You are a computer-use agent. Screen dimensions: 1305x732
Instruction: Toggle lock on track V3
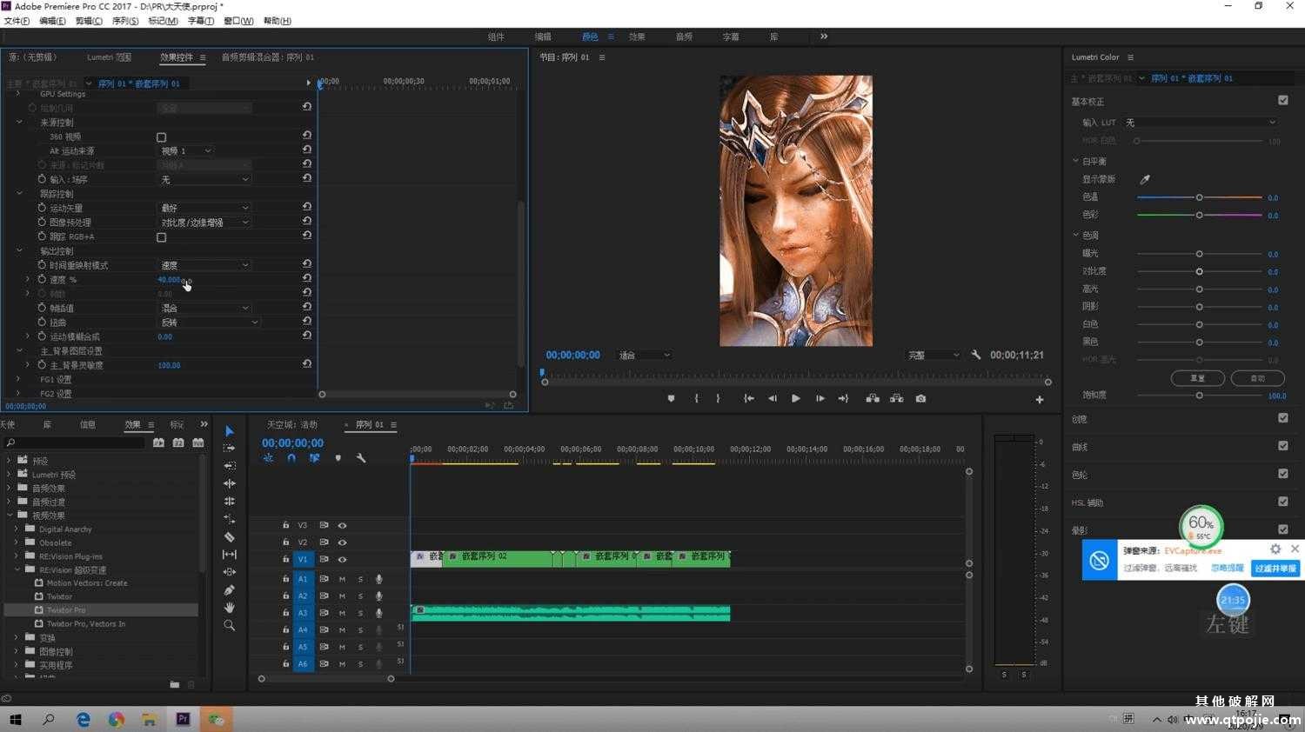(285, 525)
